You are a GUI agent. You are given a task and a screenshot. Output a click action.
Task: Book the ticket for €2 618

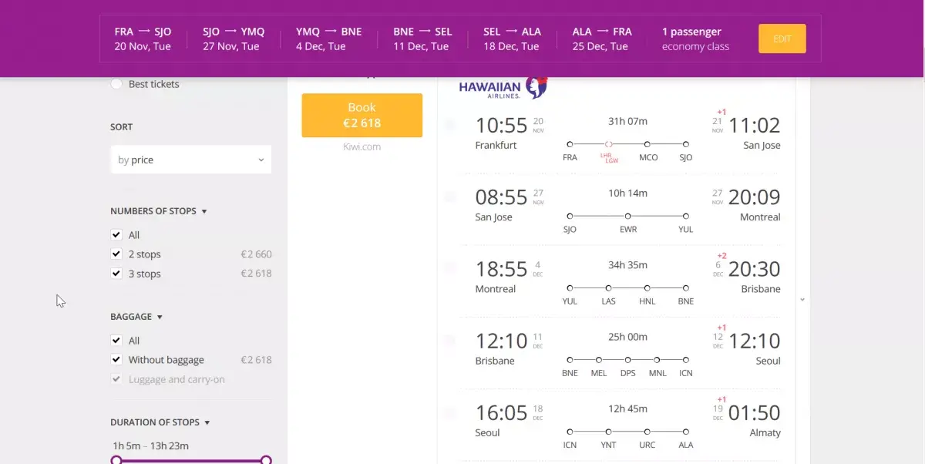click(362, 115)
